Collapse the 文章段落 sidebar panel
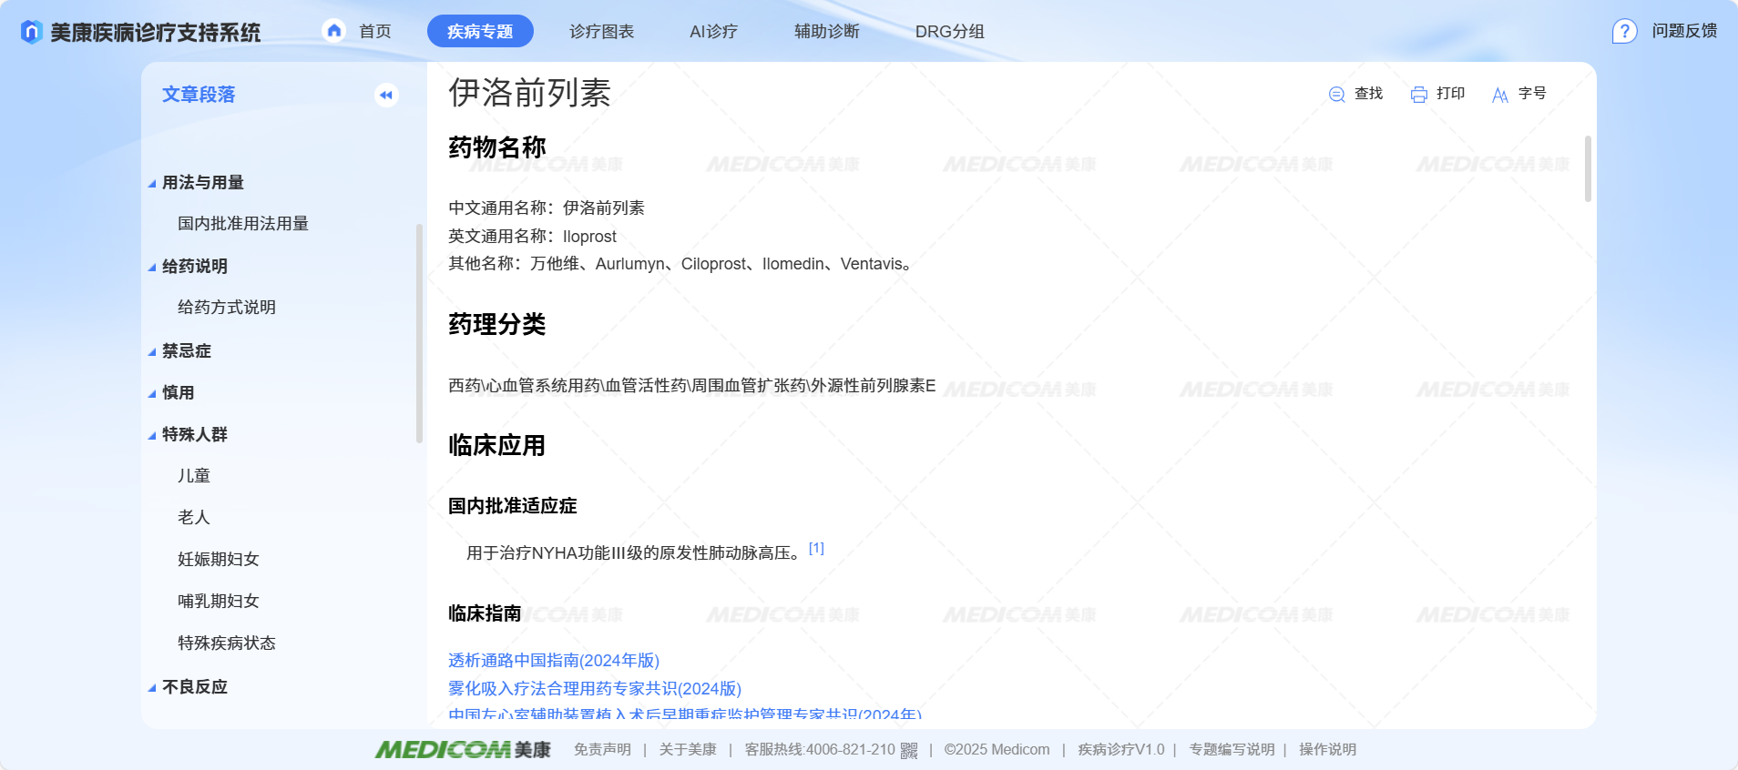 pyautogui.click(x=386, y=95)
